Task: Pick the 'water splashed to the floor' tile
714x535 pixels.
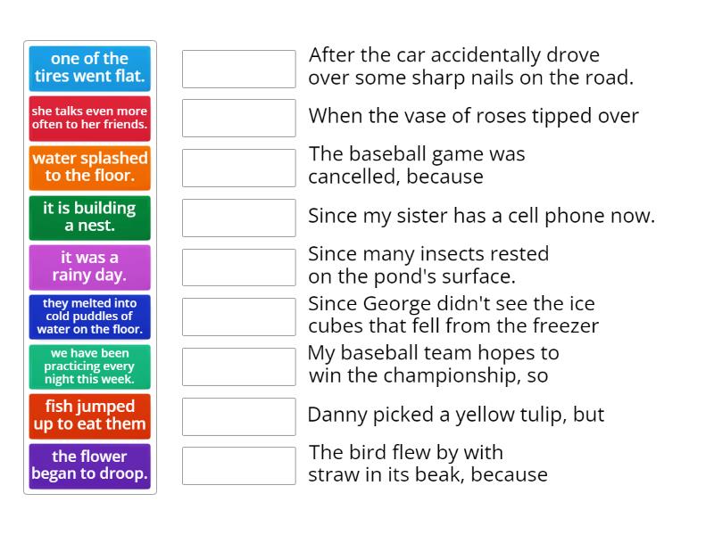Action: (x=89, y=167)
